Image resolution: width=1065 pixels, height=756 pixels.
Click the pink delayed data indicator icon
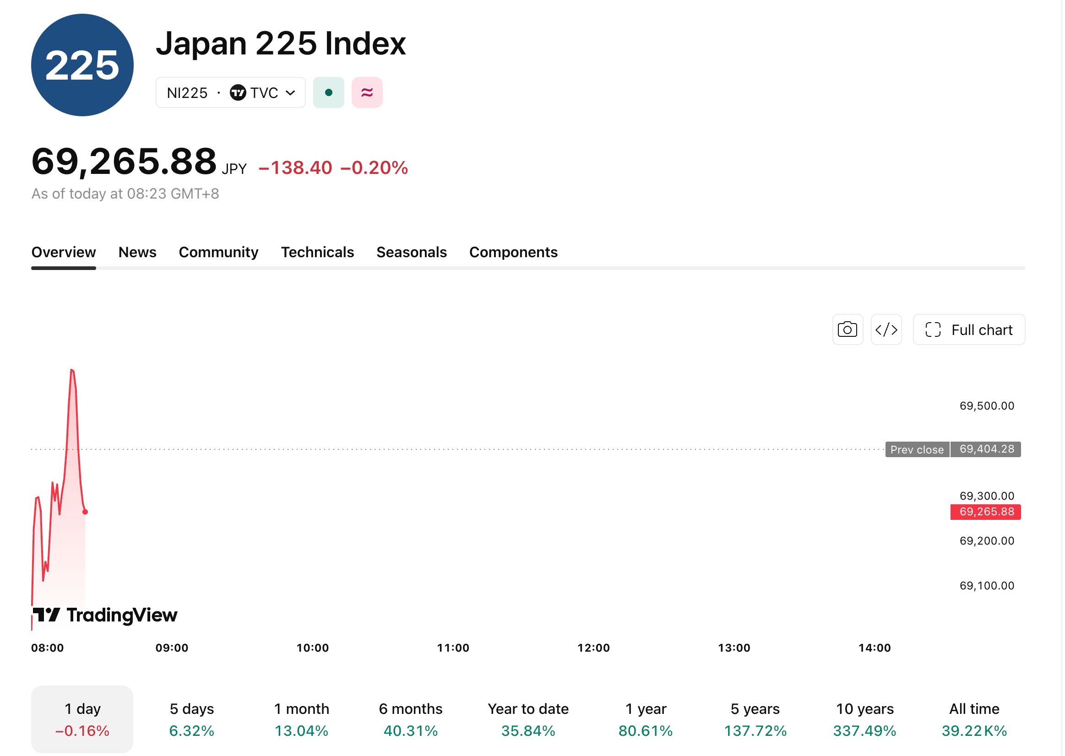(367, 92)
